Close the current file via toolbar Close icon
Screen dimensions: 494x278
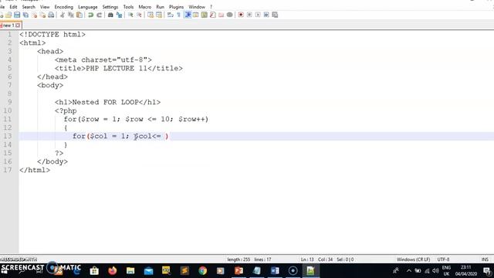tap(34, 15)
